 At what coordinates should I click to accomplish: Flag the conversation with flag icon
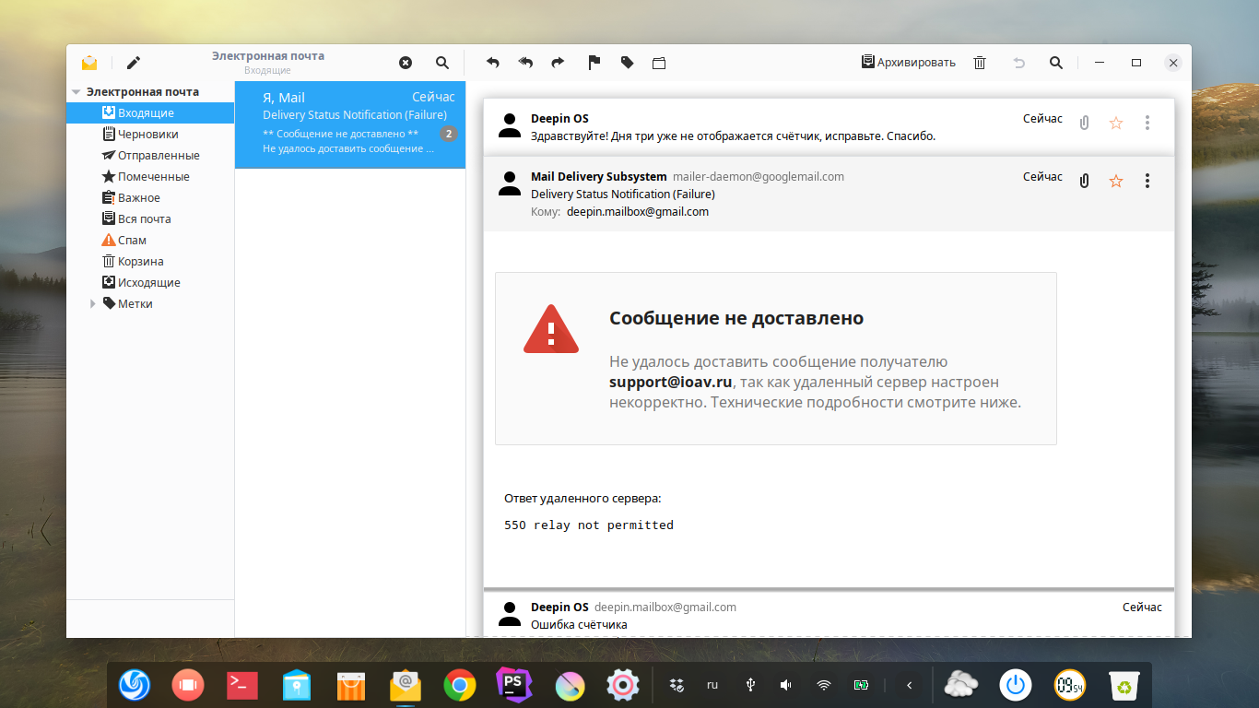(594, 63)
